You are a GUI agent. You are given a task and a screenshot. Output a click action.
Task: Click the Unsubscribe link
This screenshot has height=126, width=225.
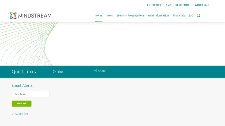[x=20, y=114]
